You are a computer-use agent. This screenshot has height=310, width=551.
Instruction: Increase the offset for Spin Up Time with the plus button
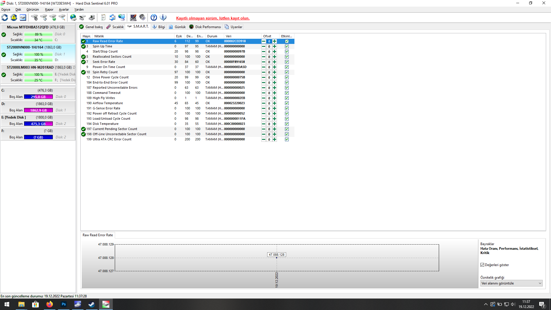click(275, 46)
